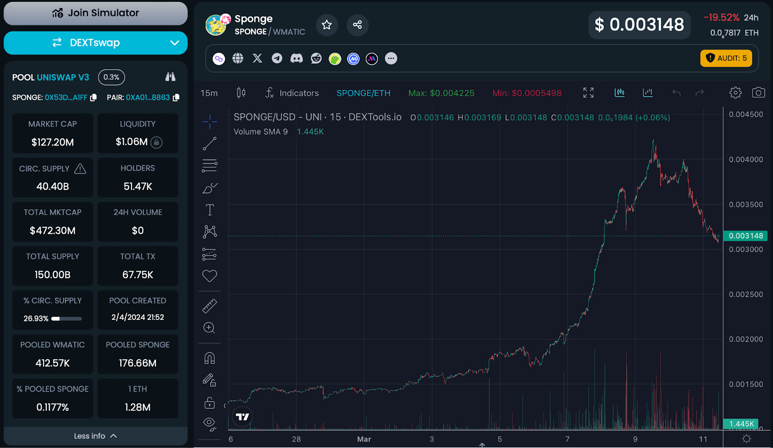
Task: Select the text annotation tool
Action: click(x=210, y=210)
